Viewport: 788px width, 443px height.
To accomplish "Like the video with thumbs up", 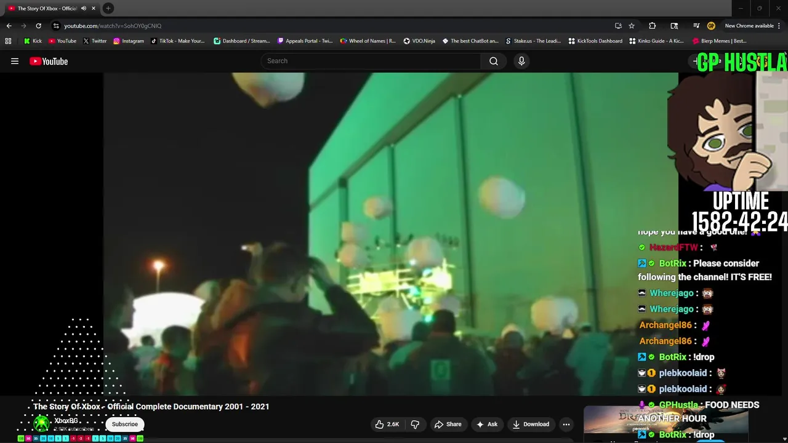I will point(387,424).
